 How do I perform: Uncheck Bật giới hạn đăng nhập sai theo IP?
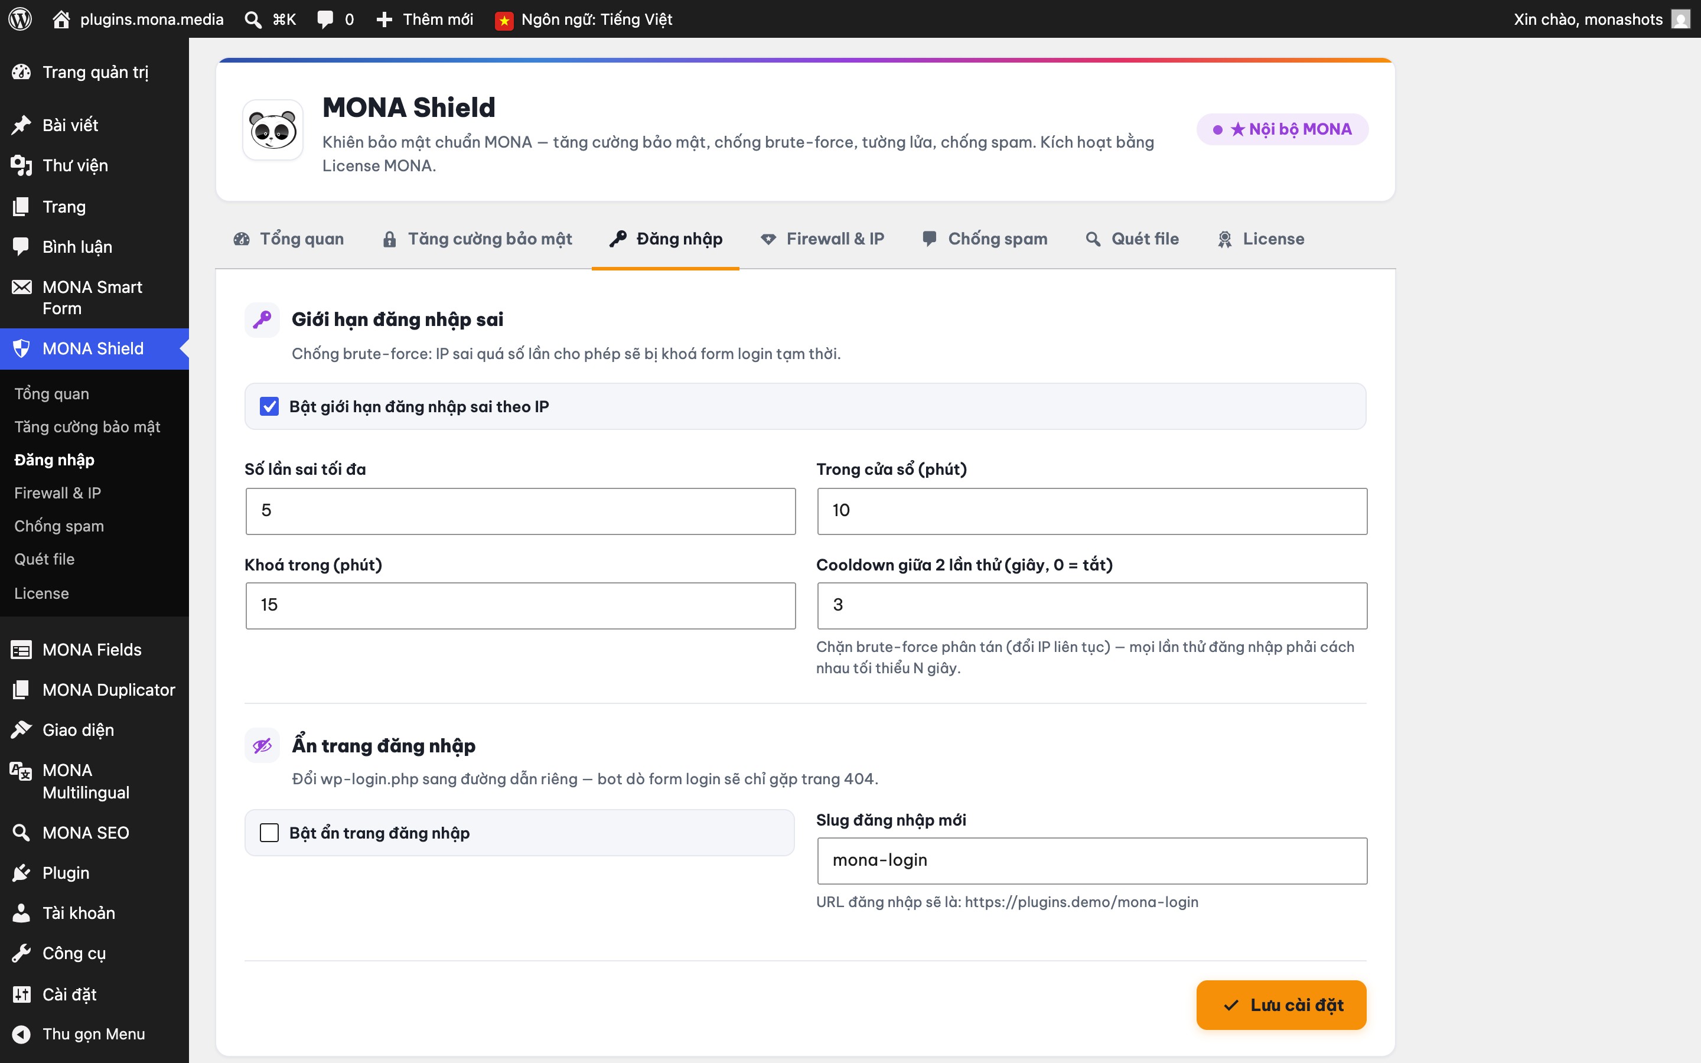coord(269,406)
